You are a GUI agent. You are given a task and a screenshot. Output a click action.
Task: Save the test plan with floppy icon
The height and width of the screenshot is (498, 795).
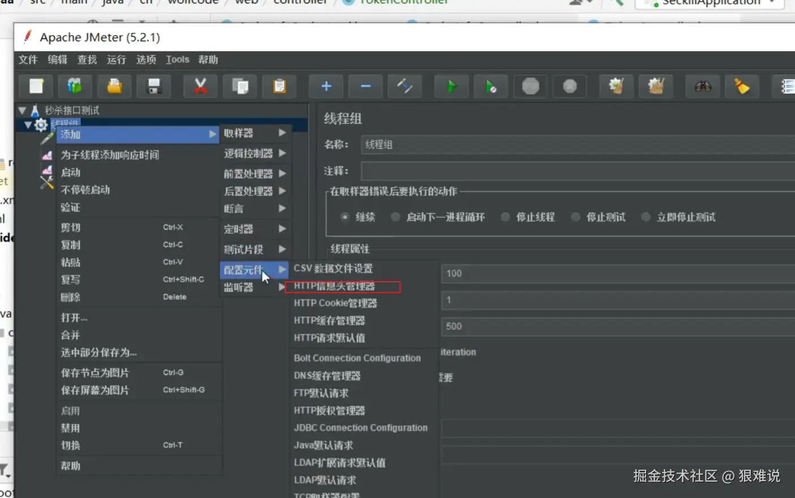click(x=154, y=86)
